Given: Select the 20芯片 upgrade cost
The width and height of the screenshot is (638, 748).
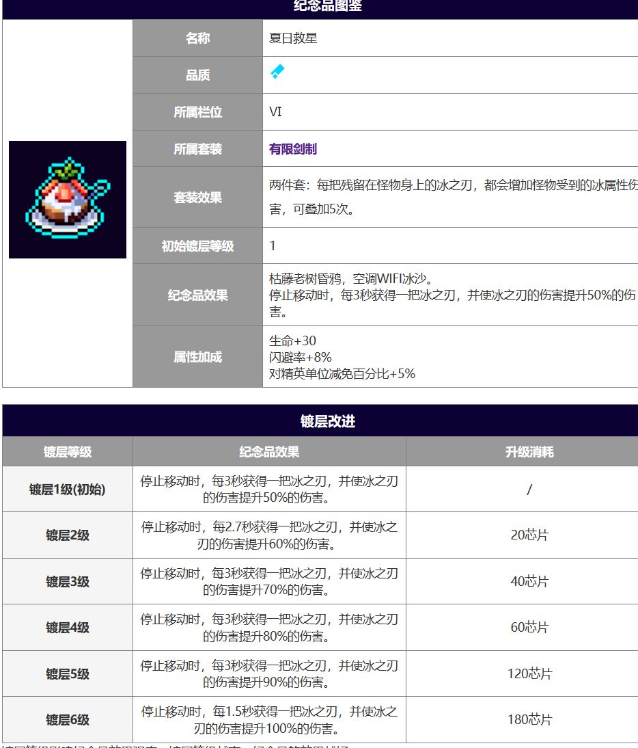Looking at the screenshot, I should tap(529, 535).
